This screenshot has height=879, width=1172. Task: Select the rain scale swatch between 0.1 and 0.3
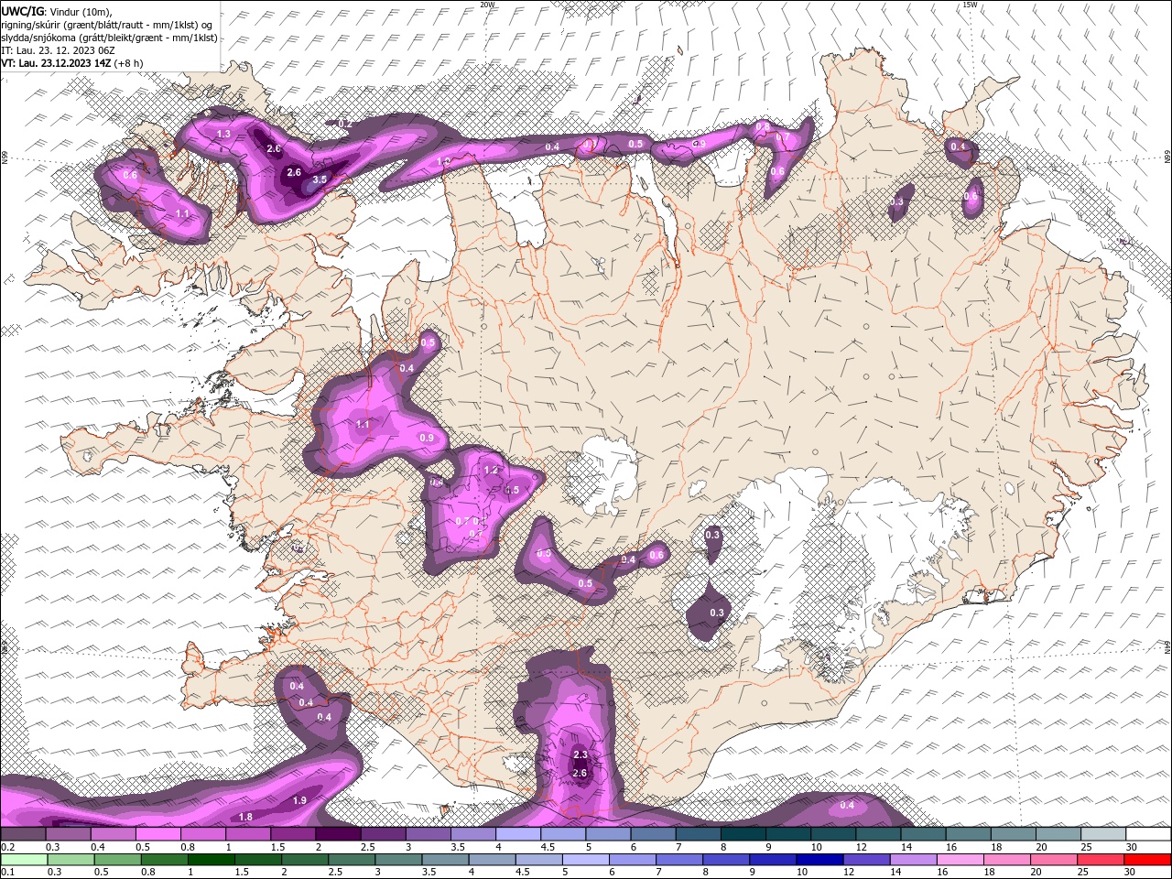point(25,860)
